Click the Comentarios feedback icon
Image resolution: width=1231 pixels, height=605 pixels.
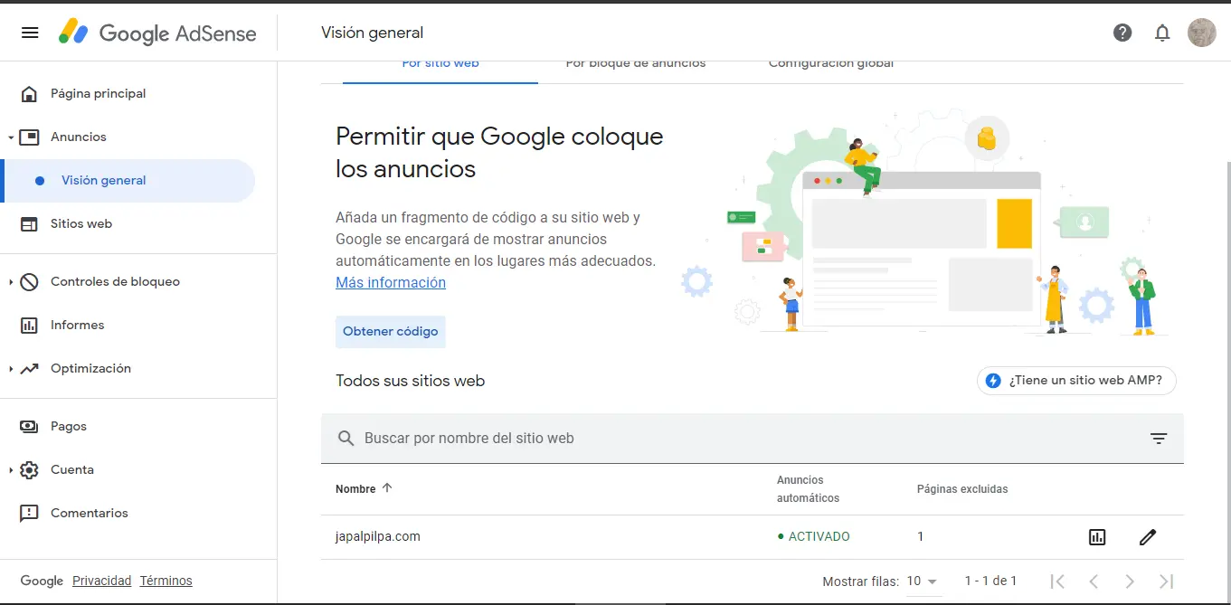(29, 514)
